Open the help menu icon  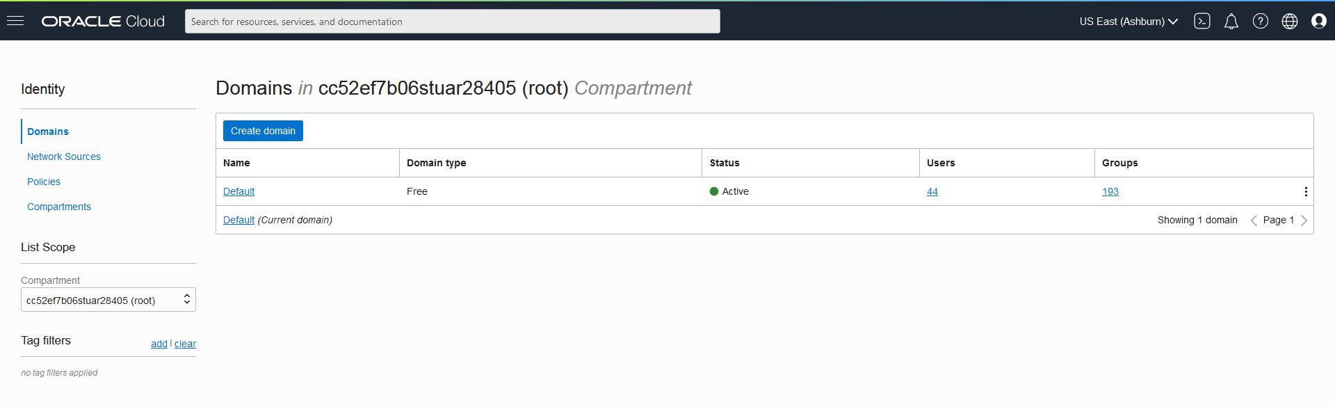[1260, 21]
